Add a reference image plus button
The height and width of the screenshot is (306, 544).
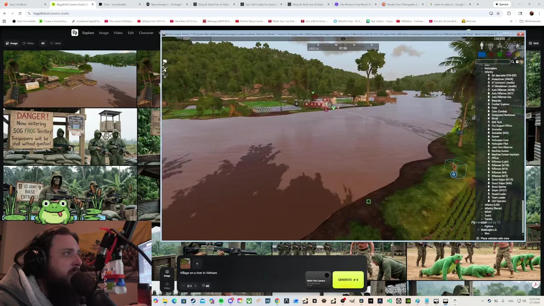click(x=197, y=263)
